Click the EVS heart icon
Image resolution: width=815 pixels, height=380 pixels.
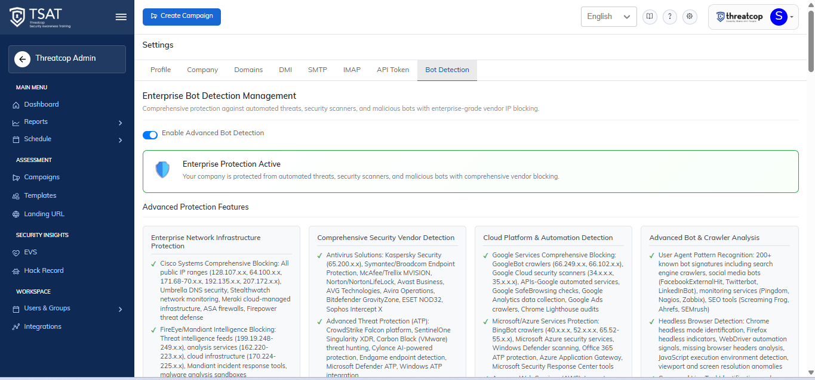point(16,253)
